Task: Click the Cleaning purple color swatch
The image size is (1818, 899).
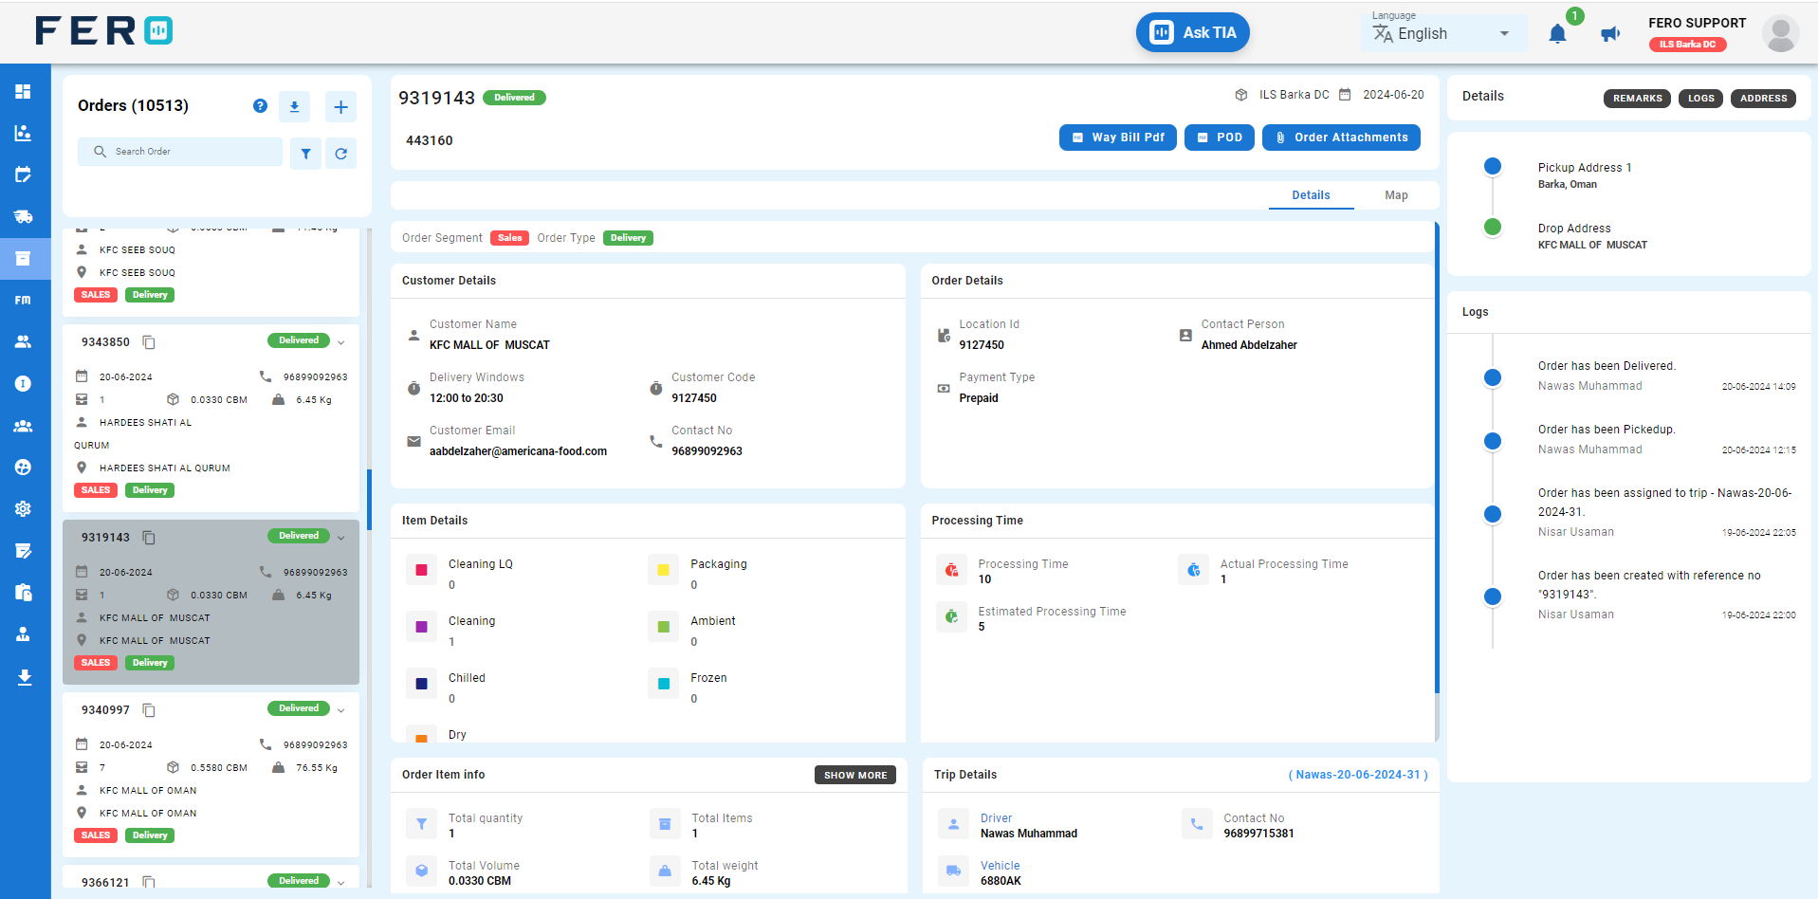Action: [421, 627]
